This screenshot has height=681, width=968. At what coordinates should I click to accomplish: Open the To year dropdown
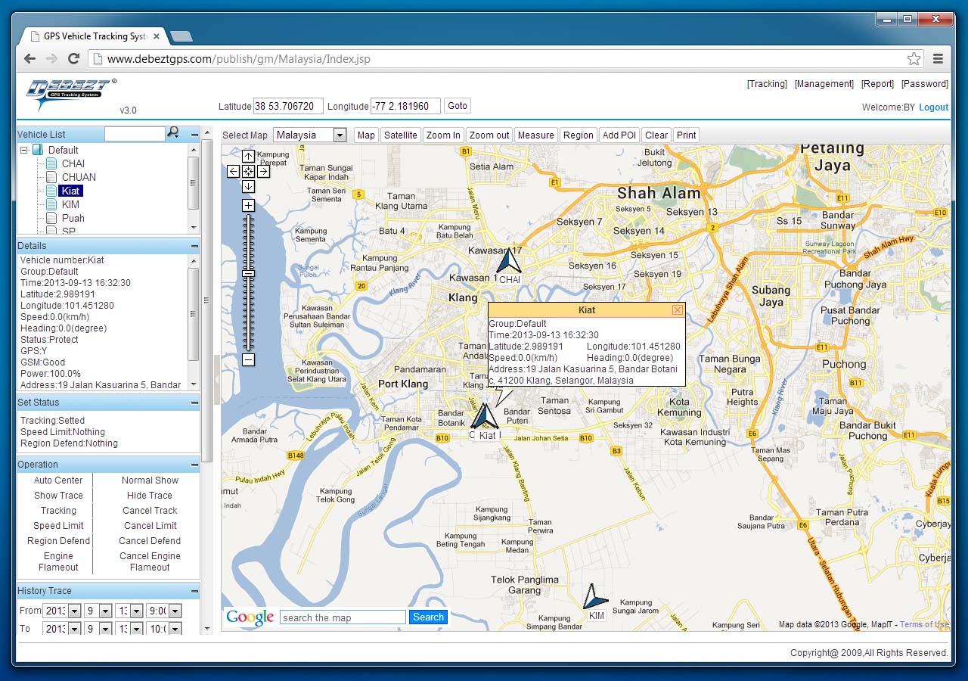tap(74, 628)
